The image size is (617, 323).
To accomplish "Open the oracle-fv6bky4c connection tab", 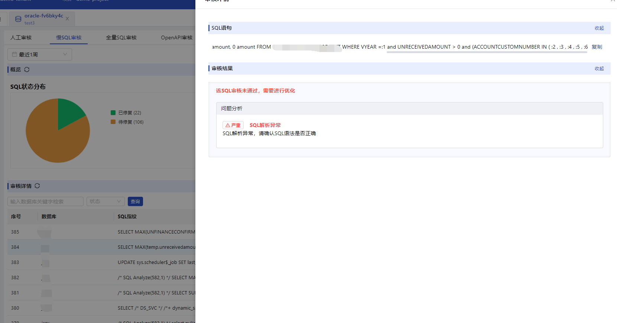I will click(42, 19).
